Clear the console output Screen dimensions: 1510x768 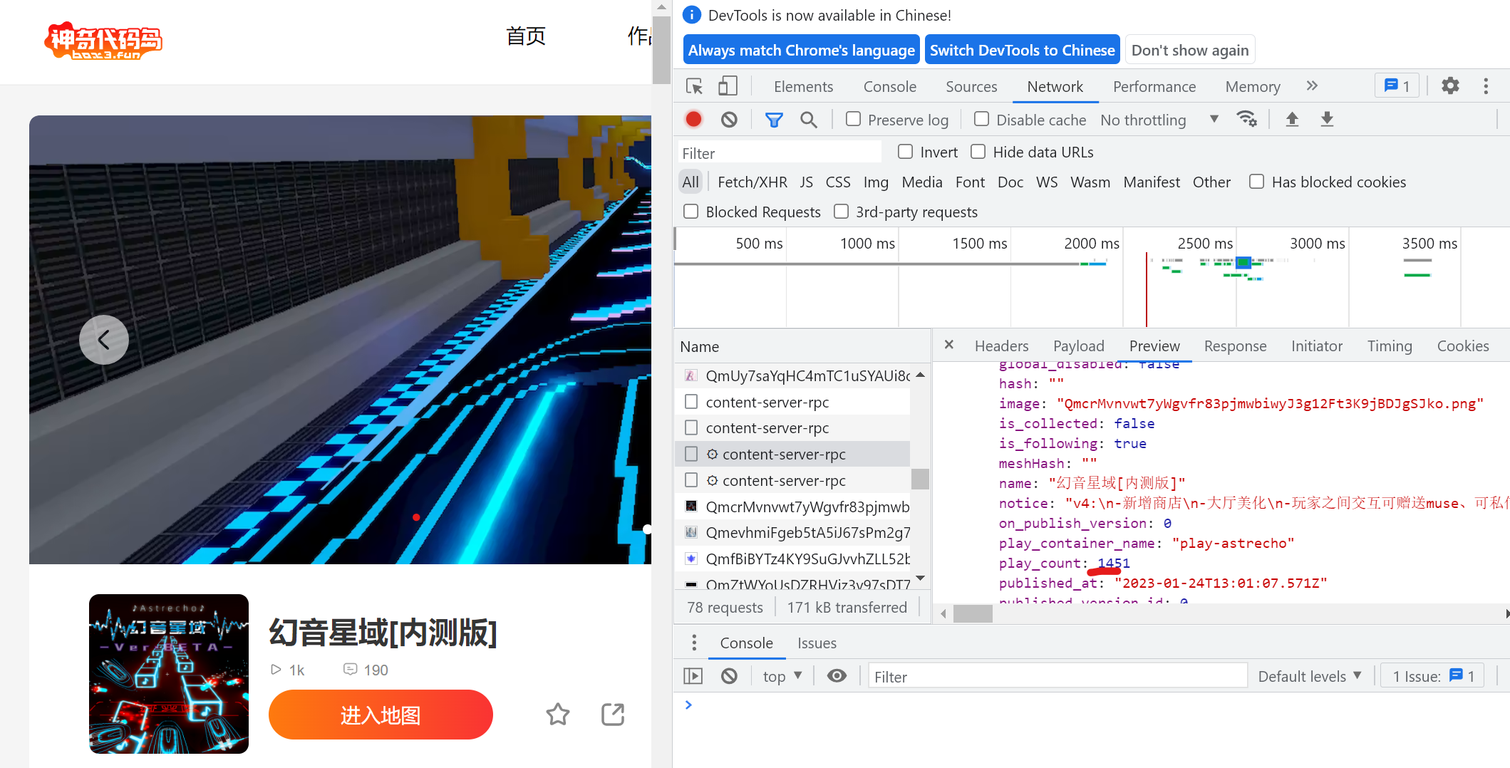pos(729,676)
